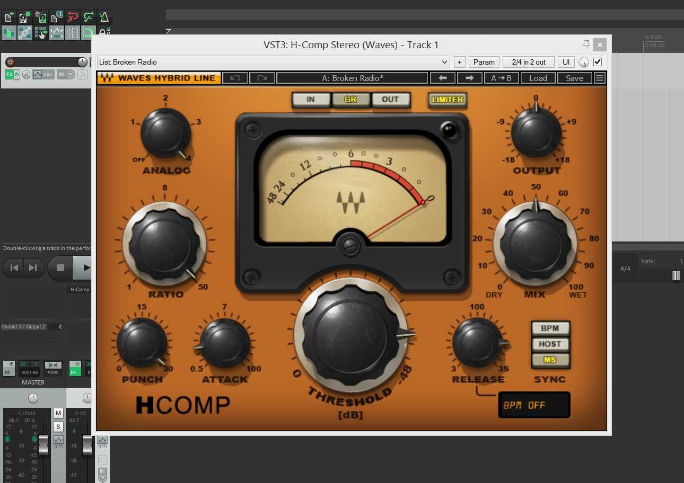Viewport: 684px width, 483px height.
Task: Switch meter to IN mode
Action: pyautogui.click(x=311, y=100)
